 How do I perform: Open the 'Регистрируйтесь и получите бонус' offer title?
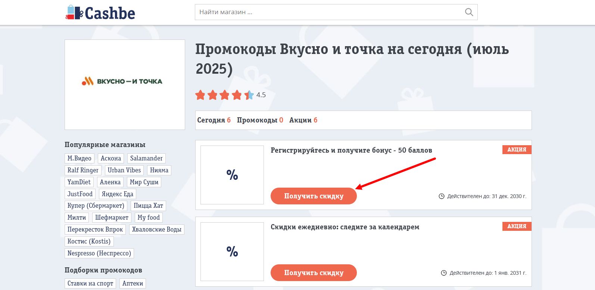pos(351,150)
